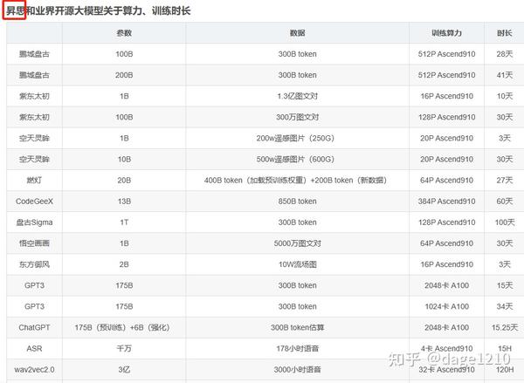Image resolution: width=524 pixels, height=383 pixels.
Task: Click the 训练算力 column header
Action: [x=446, y=33]
